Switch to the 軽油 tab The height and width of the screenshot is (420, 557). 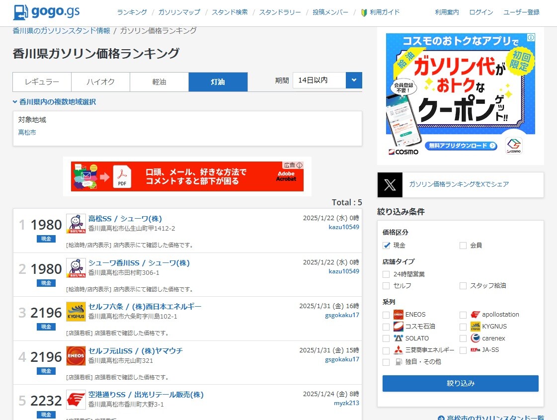pyautogui.click(x=159, y=82)
